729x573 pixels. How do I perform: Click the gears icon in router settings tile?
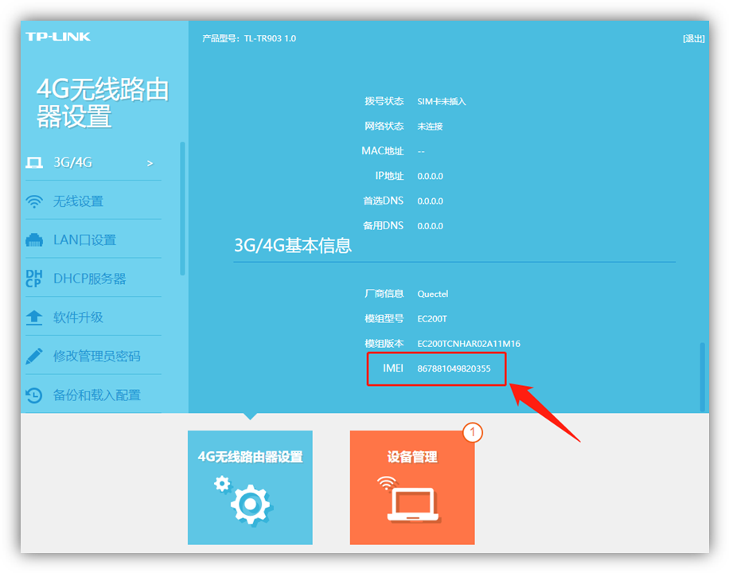[x=244, y=501]
